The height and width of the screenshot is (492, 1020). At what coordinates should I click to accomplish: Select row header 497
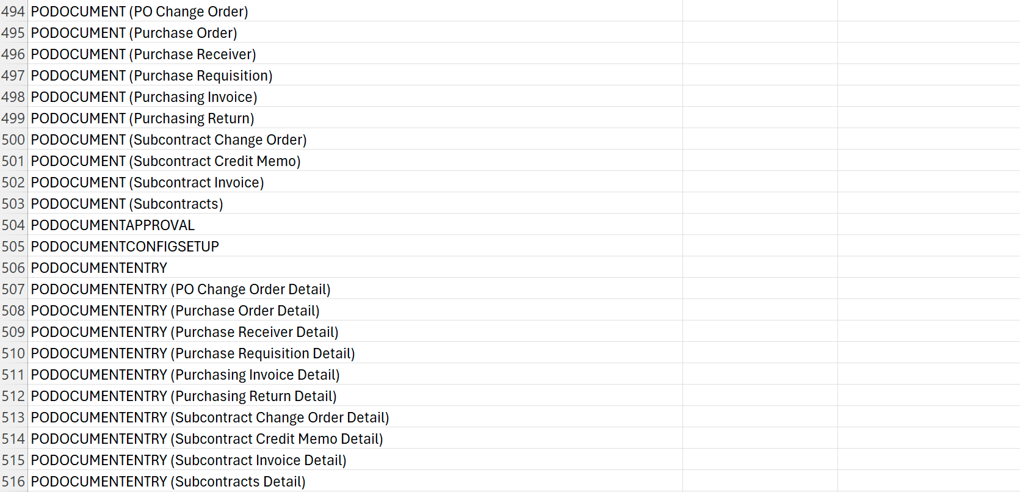pyautogui.click(x=13, y=75)
